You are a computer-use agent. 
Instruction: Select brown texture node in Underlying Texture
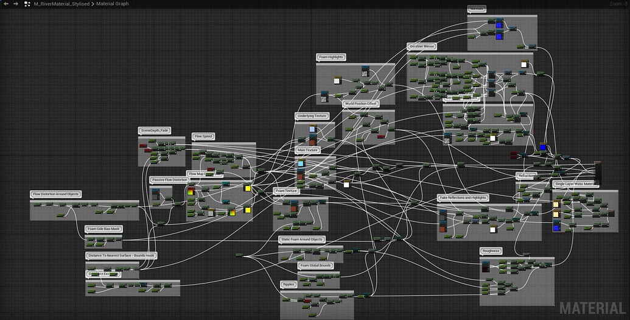click(312, 140)
